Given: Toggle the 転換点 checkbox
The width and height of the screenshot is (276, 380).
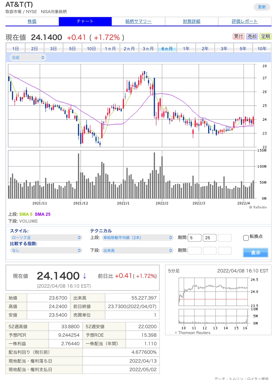Looking at the screenshot, I should coord(246,238).
